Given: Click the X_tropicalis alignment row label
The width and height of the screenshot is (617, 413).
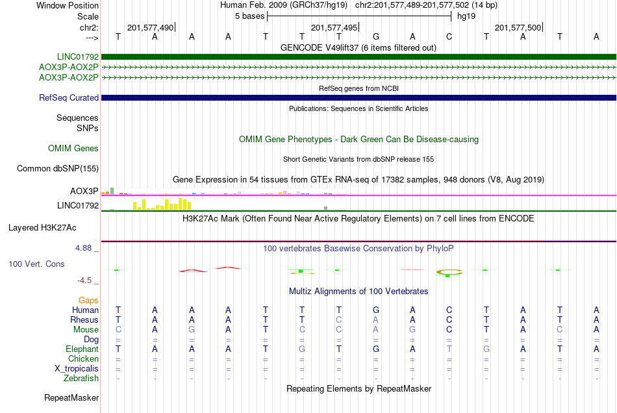Looking at the screenshot, I should pos(77,369).
